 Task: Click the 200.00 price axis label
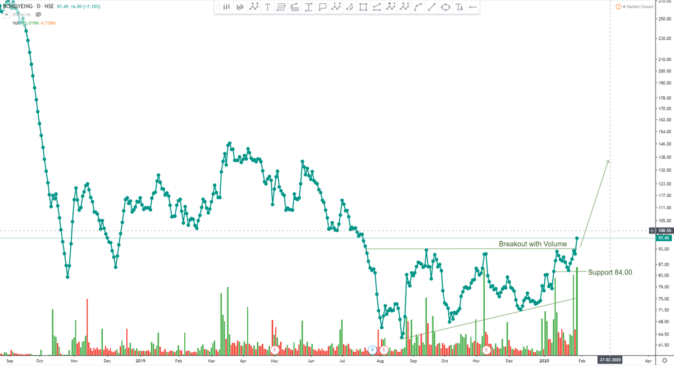(664, 71)
